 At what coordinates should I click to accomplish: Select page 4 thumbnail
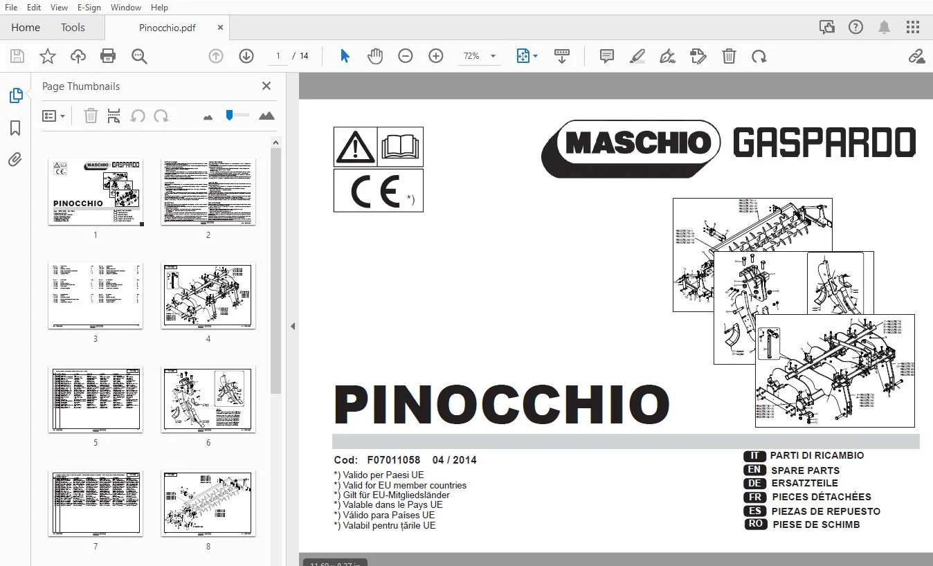tap(208, 295)
